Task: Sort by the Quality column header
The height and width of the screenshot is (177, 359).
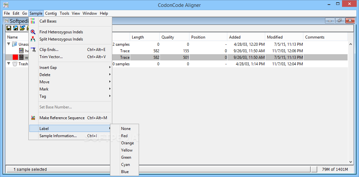Action: [175, 37]
